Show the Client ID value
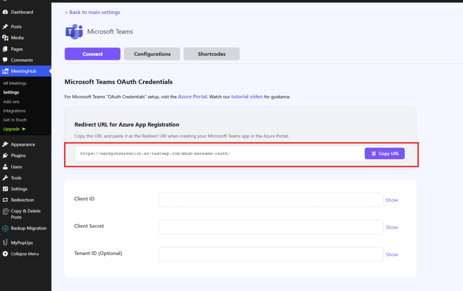This screenshot has height=291, width=463. 392,200
